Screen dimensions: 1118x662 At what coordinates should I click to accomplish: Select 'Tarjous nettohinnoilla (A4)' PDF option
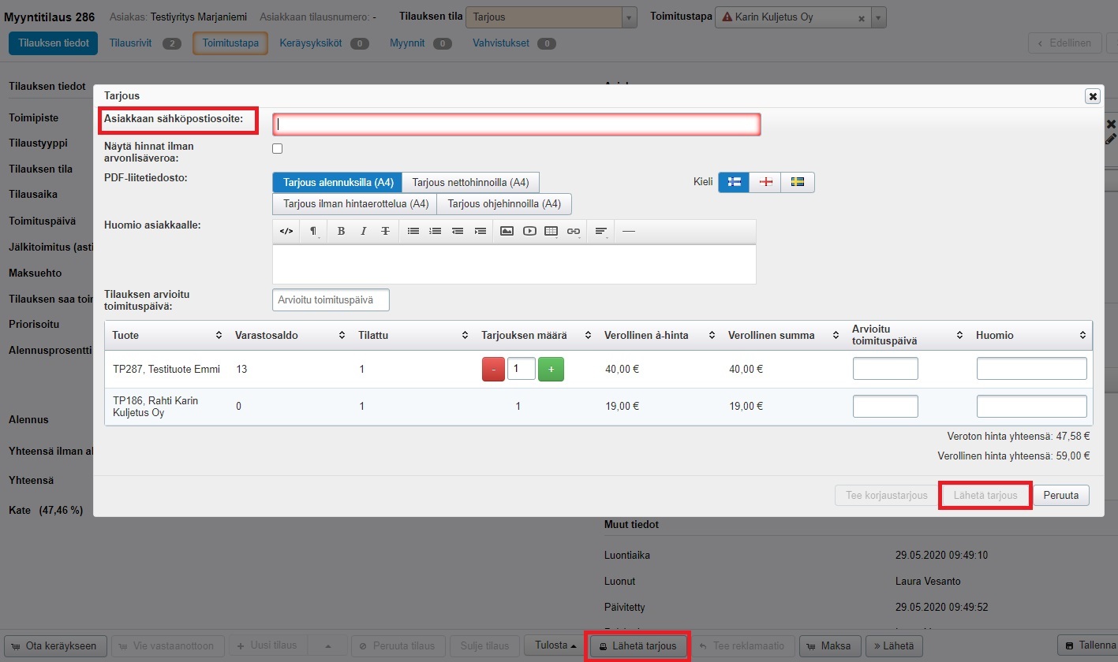pos(470,182)
